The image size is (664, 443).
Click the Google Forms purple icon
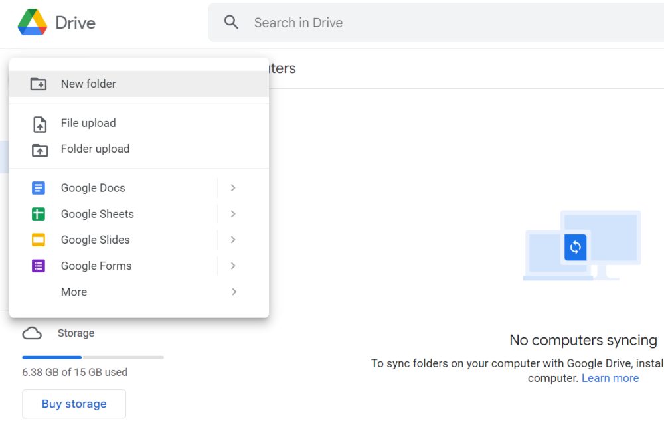[x=39, y=266]
